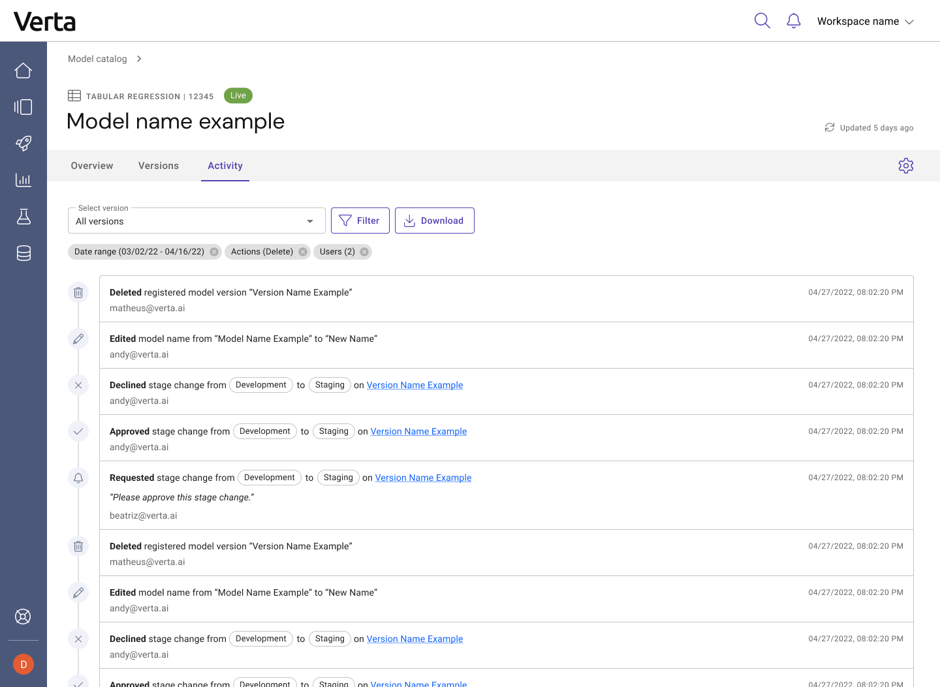Screen dimensions: 940x687
Task: Click bell icon of Requested activity
Action: coord(78,478)
